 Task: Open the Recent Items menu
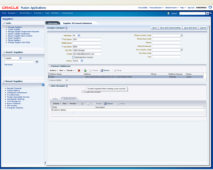click(26, 13)
